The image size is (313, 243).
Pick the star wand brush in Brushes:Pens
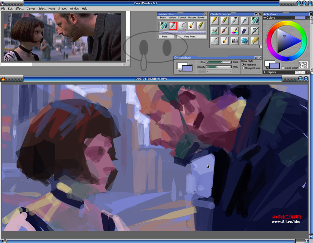[x=191, y=26]
